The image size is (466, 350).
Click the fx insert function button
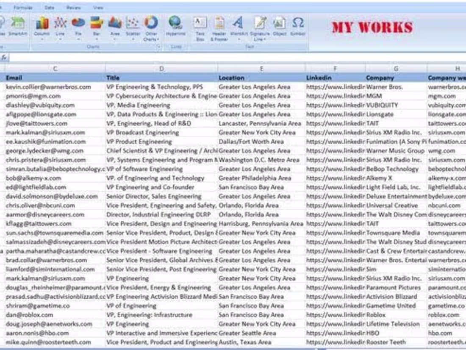(4, 58)
